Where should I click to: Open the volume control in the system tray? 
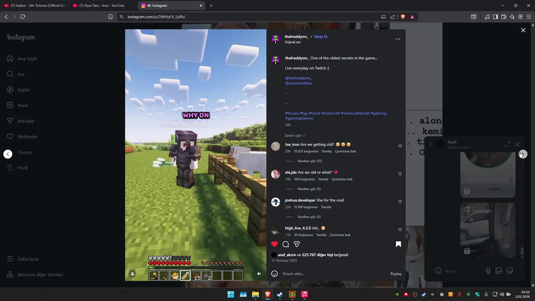coord(502,294)
